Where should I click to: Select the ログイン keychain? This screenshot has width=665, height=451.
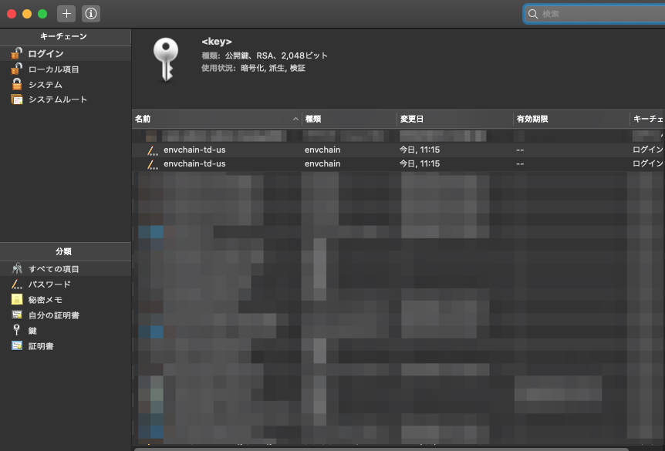66,53
